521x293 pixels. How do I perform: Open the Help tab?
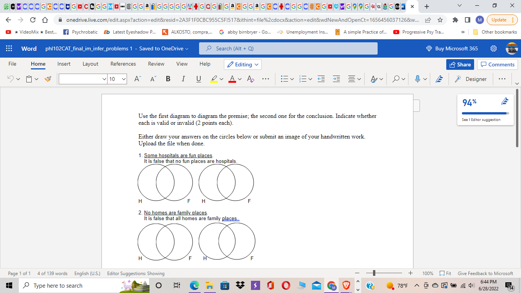click(205, 64)
